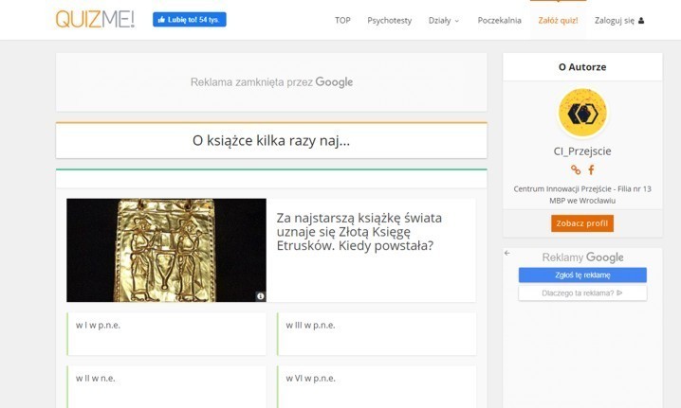Click the quiz title 'O książce kilka razy naj...'

271,140
